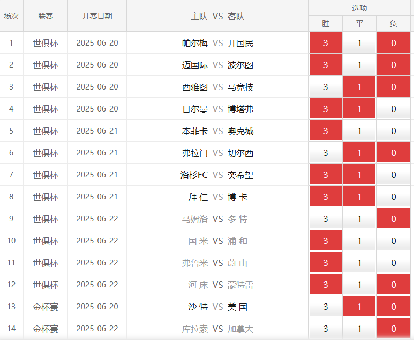Pick draw 1 in 弗拉门 VS 切尔西 row
Screen dimensions: 414x341
pyautogui.click(x=359, y=152)
